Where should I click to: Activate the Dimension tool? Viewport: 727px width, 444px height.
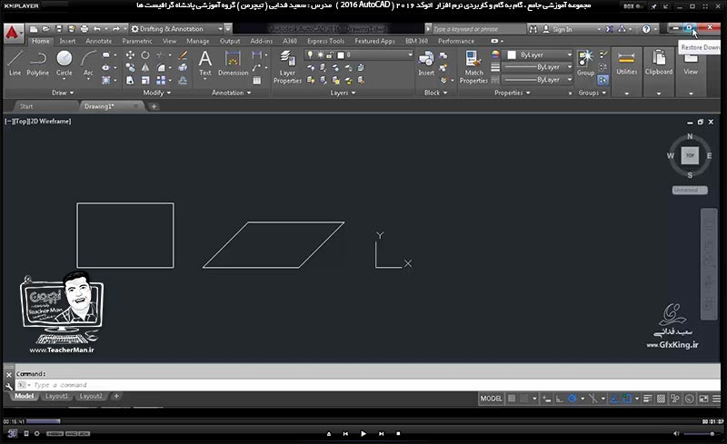click(233, 63)
